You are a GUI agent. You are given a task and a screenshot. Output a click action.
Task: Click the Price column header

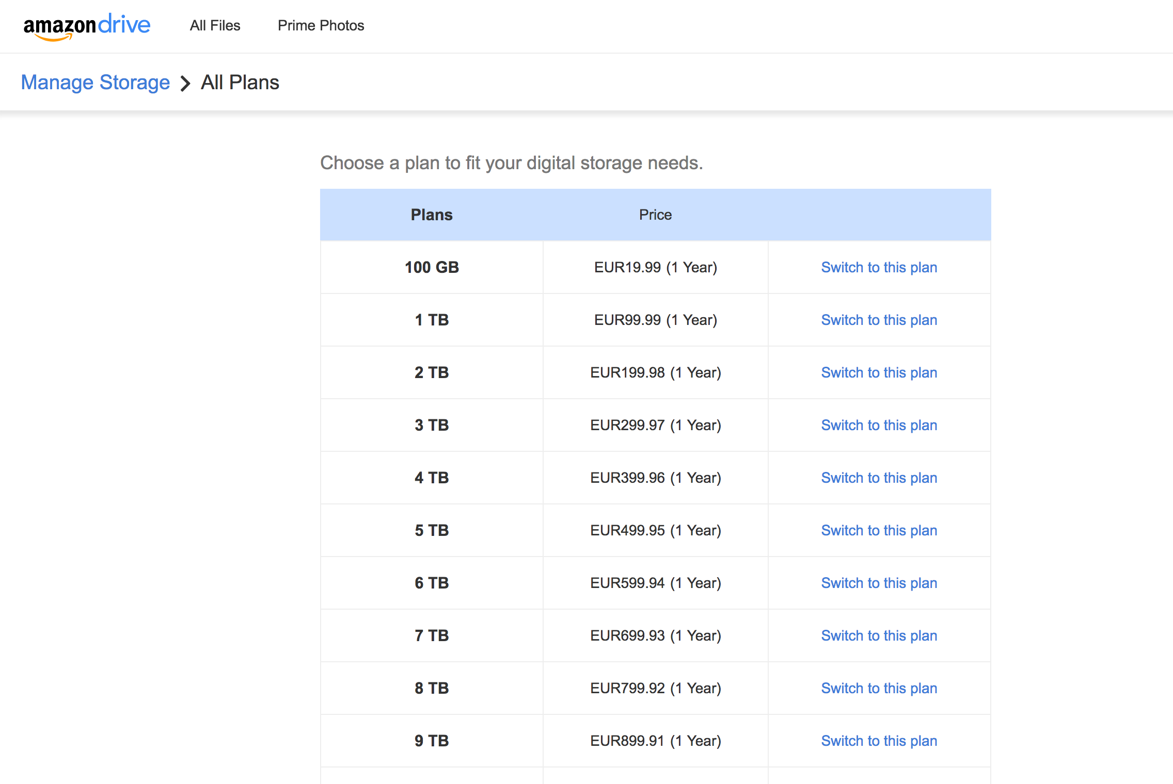point(655,215)
